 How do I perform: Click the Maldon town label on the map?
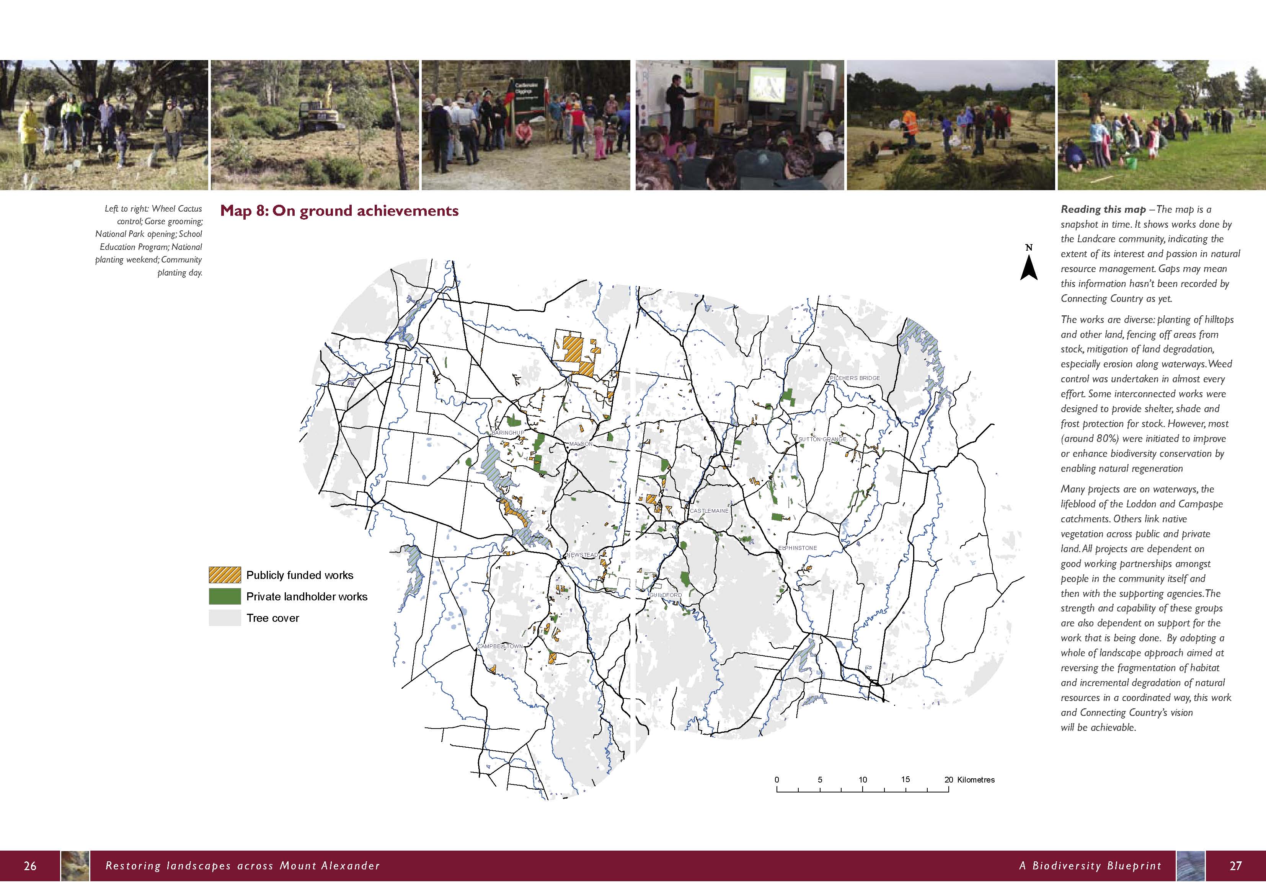click(581, 444)
